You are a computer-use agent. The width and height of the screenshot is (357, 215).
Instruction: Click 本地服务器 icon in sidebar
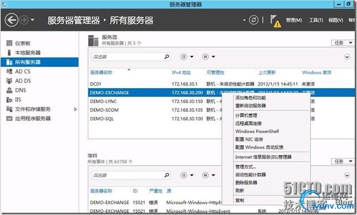9,53
